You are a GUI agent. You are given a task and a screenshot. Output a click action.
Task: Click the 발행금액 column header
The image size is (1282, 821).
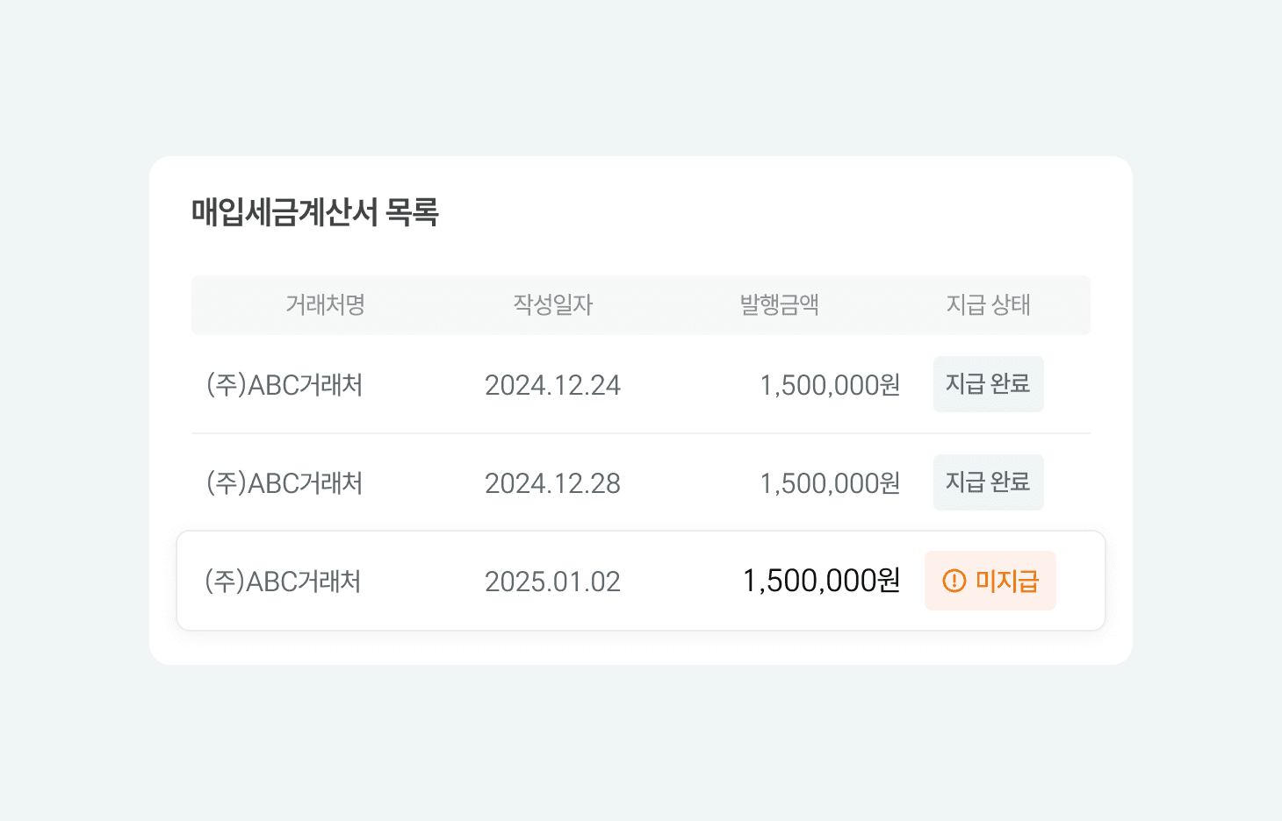click(x=779, y=304)
